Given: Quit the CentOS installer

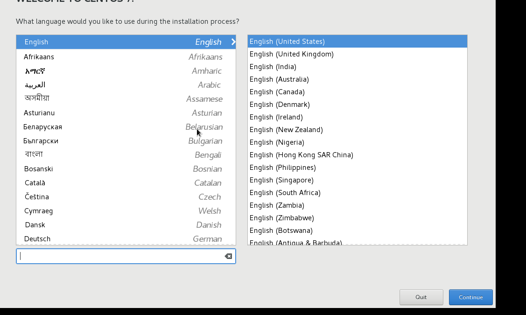Looking at the screenshot, I should pyautogui.click(x=421, y=297).
